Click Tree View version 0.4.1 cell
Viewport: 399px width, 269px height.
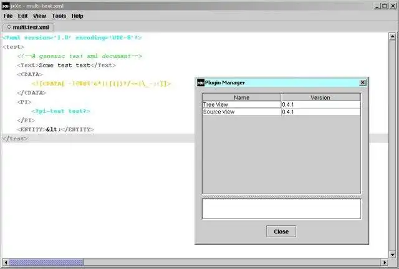pyautogui.click(x=320, y=105)
